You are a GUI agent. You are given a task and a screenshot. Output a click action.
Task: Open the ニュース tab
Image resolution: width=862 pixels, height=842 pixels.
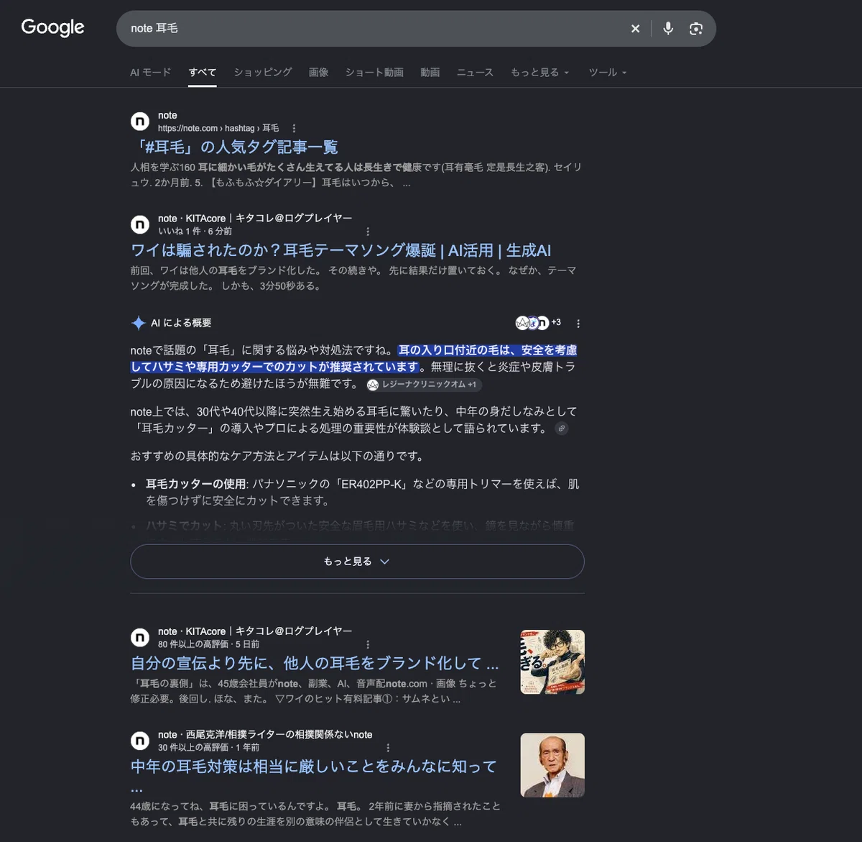click(475, 72)
